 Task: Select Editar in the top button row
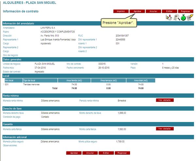(170, 11)
